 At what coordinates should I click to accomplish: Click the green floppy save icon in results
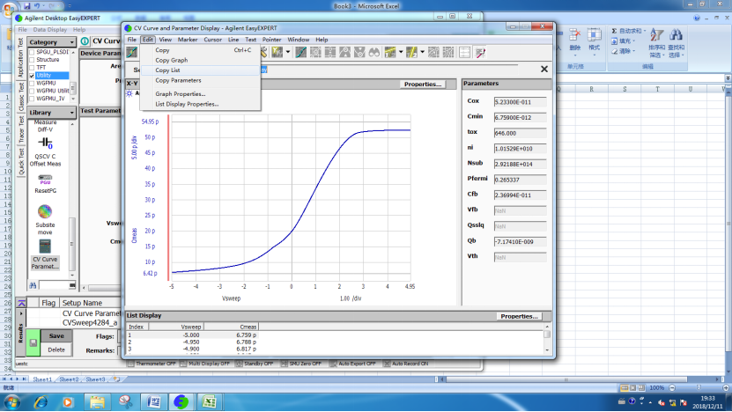(x=33, y=343)
